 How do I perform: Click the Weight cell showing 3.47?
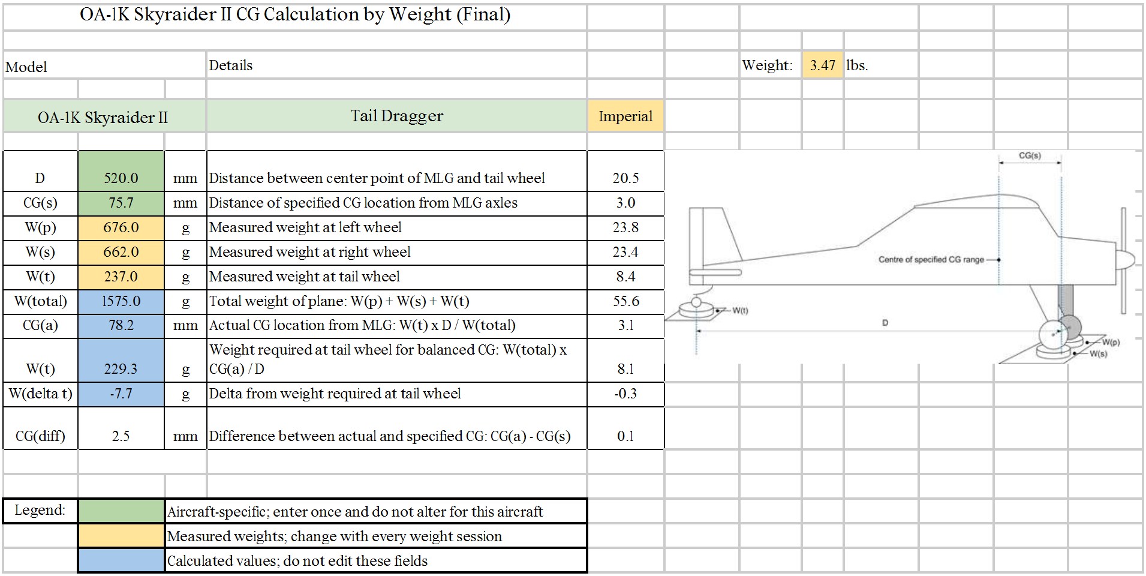point(822,65)
